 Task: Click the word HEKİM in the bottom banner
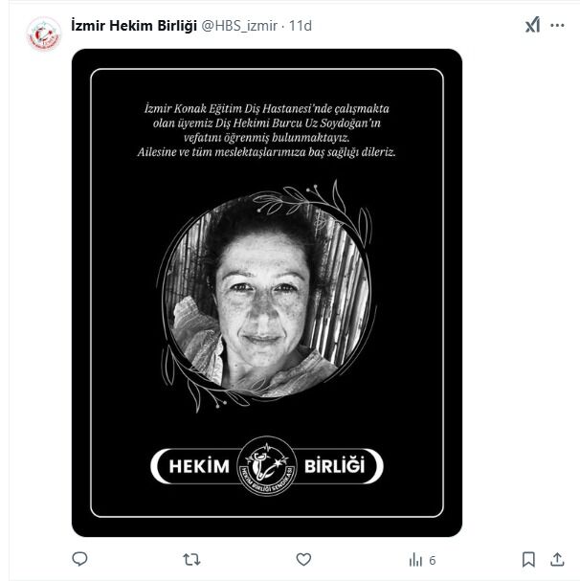pos(199,466)
